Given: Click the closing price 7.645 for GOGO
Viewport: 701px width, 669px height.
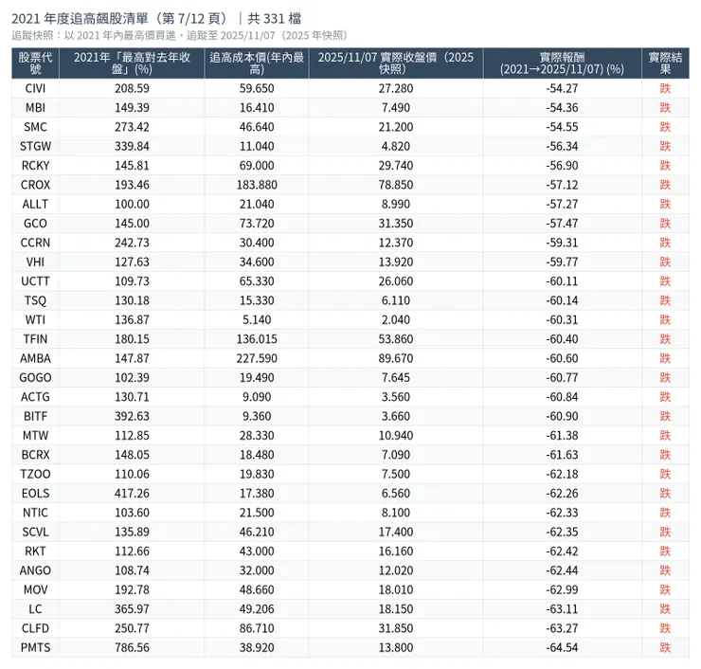Looking at the screenshot, I should coord(396,377).
